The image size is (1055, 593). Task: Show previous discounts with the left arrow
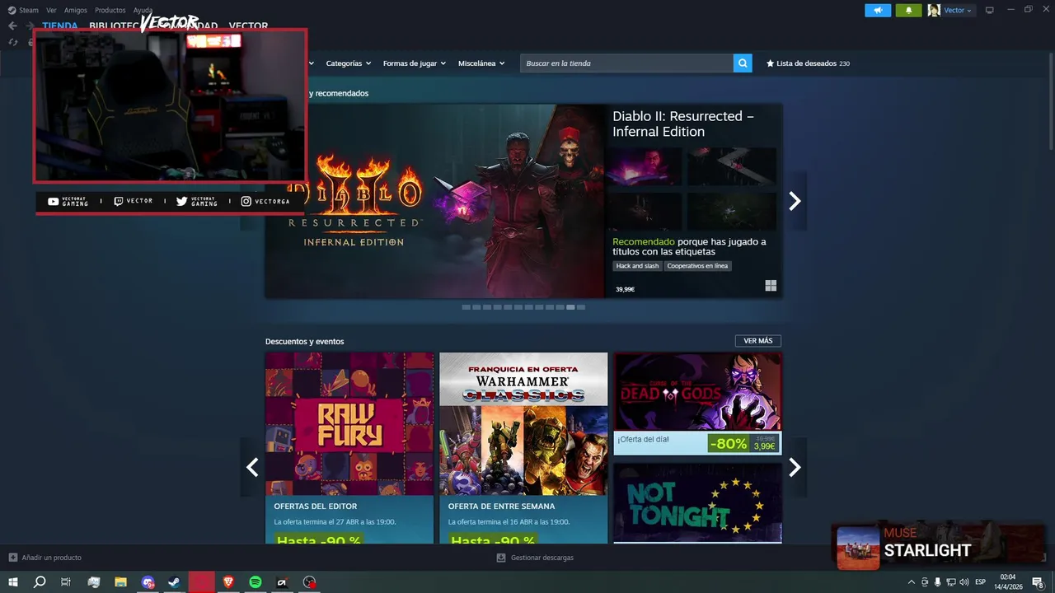tap(252, 467)
